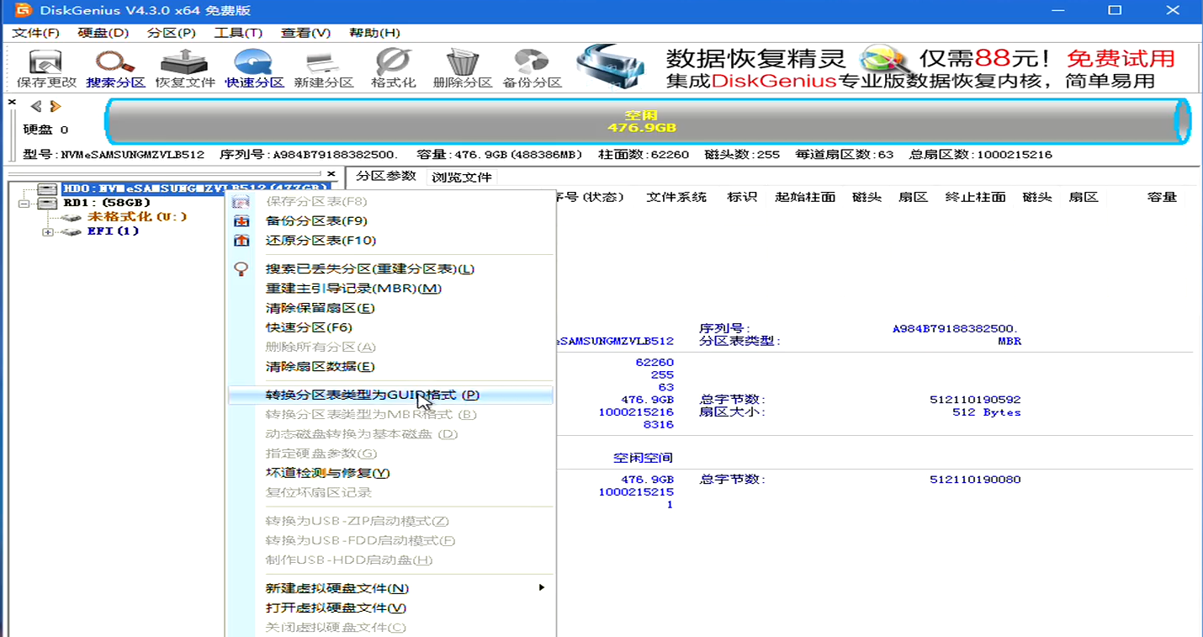Go to previous disk with left arrow
The width and height of the screenshot is (1203, 637).
pyautogui.click(x=36, y=106)
